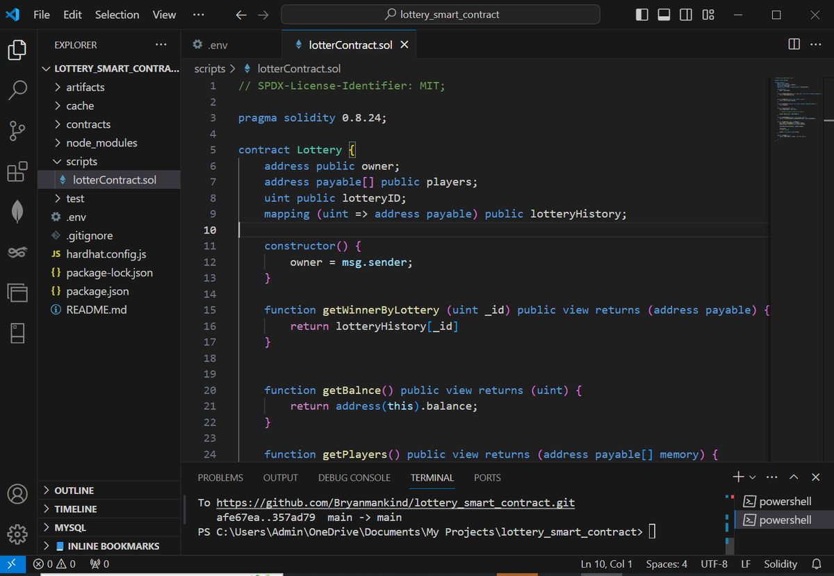Open the MongoDB leaf icon view
This screenshot has height=576, width=834.
tap(18, 211)
